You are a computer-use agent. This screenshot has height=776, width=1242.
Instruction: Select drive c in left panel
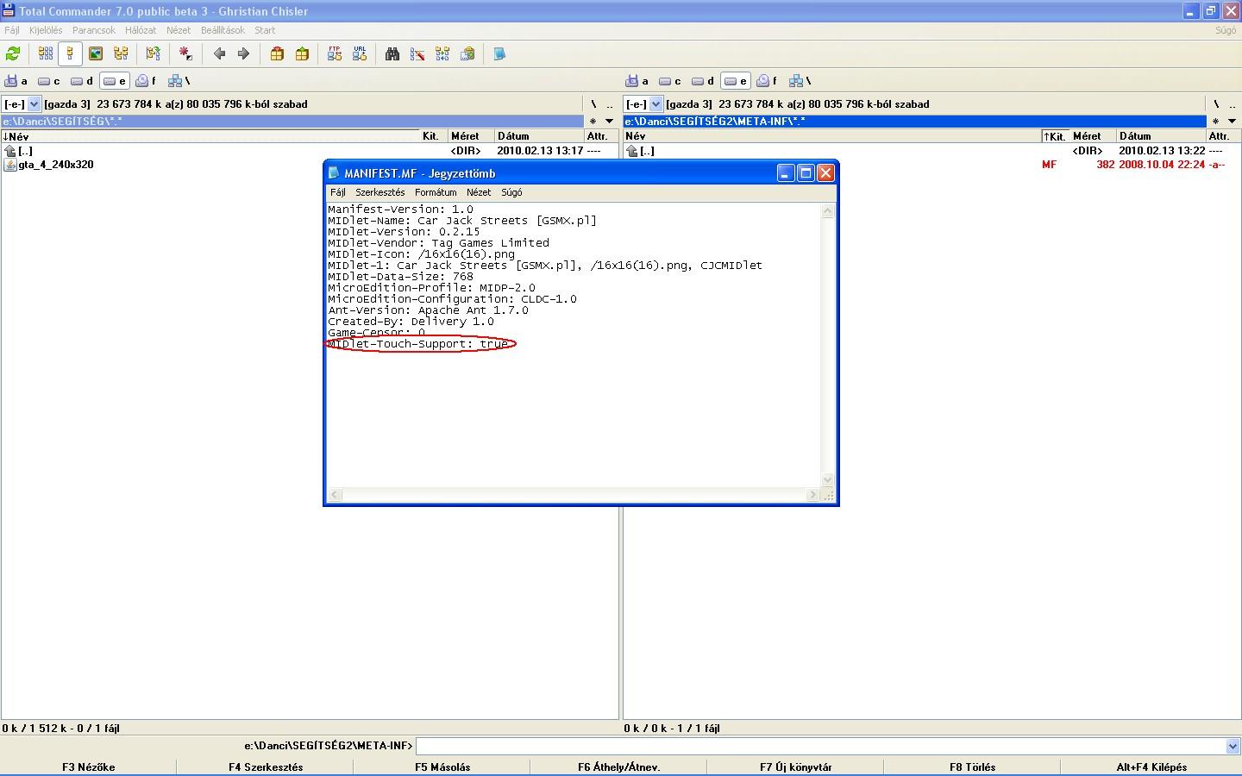[48, 81]
